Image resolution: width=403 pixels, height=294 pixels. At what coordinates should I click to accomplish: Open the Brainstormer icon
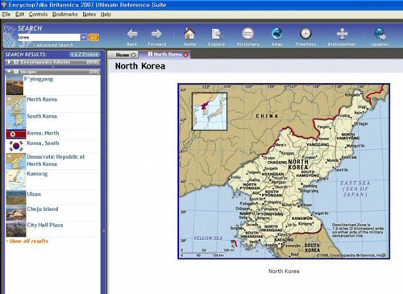342,34
